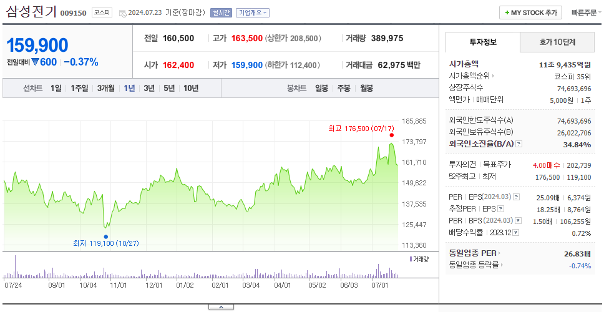Click the change percentage -0.37%

click(x=81, y=62)
